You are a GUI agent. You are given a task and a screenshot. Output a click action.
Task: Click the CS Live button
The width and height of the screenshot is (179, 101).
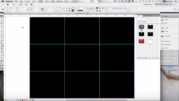[174, 4]
